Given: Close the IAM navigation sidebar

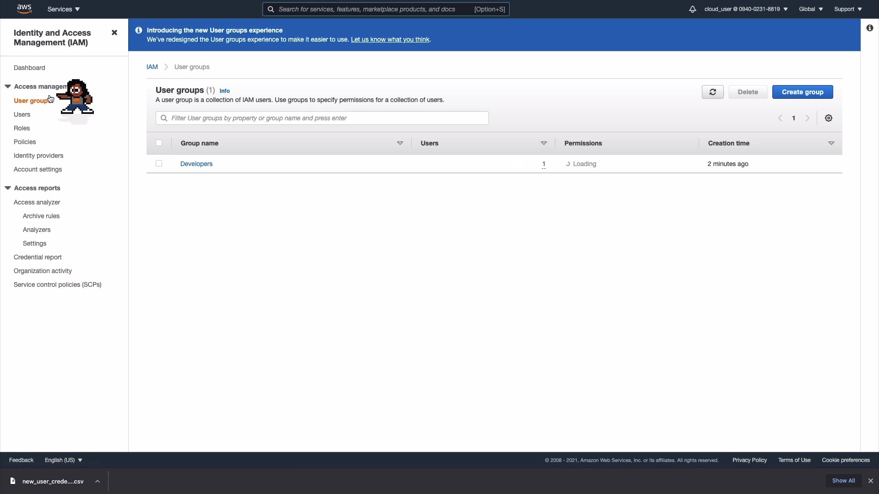Looking at the screenshot, I should click(114, 32).
